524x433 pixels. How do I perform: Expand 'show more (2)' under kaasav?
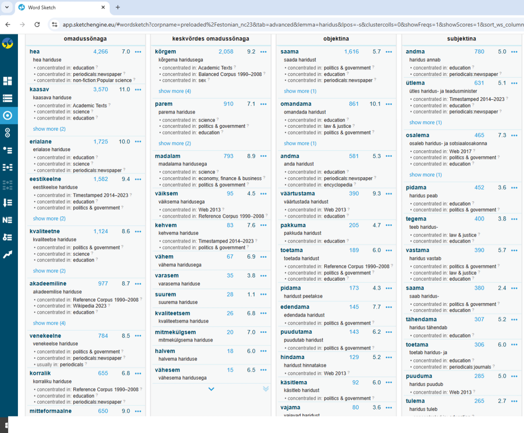tap(49, 129)
